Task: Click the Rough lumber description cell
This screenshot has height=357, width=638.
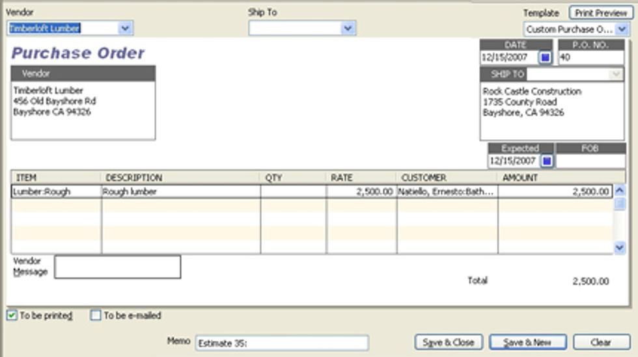Action: [x=181, y=192]
